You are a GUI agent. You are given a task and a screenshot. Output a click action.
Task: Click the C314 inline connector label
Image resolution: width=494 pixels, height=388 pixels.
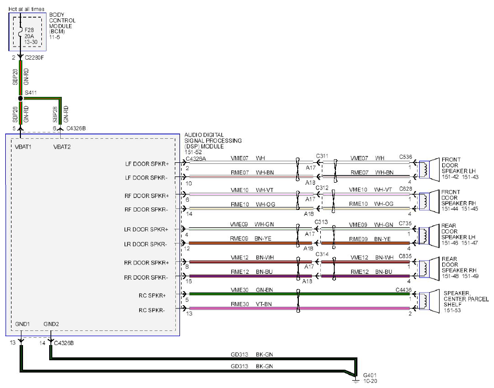[322, 254]
